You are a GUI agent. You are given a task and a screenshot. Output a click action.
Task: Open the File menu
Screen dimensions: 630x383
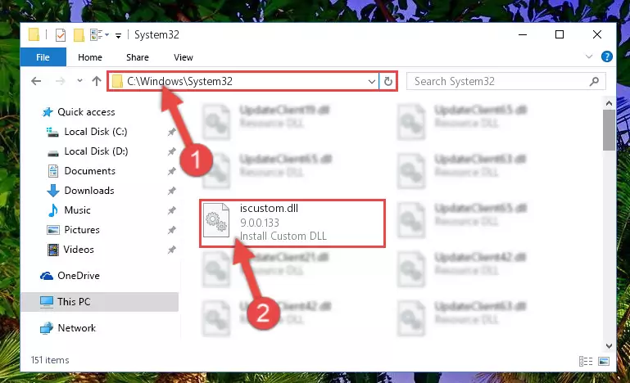[x=43, y=57]
